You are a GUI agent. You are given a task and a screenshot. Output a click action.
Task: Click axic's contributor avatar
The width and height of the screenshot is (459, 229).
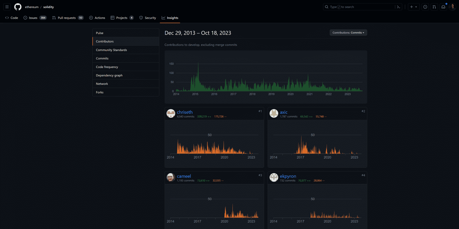(274, 113)
